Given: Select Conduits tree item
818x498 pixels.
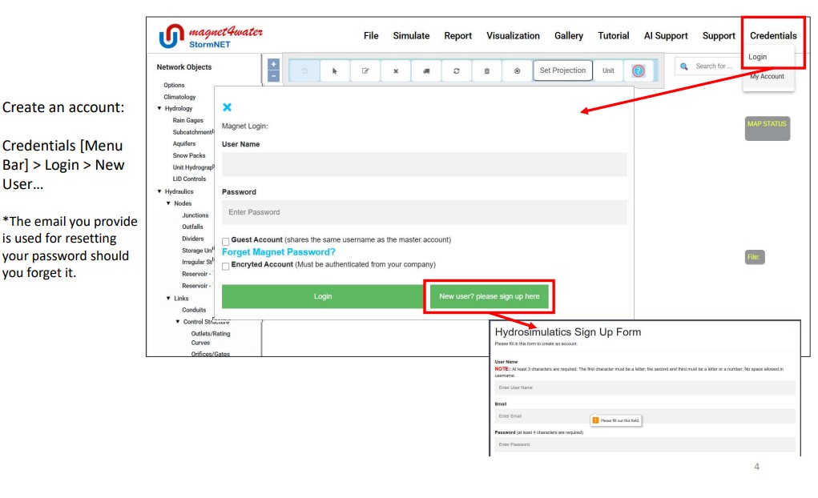Looking at the screenshot, I should (x=194, y=310).
